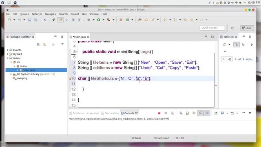Click the Debug bug icon
The image size is (261, 147).
click(x=89, y=20)
